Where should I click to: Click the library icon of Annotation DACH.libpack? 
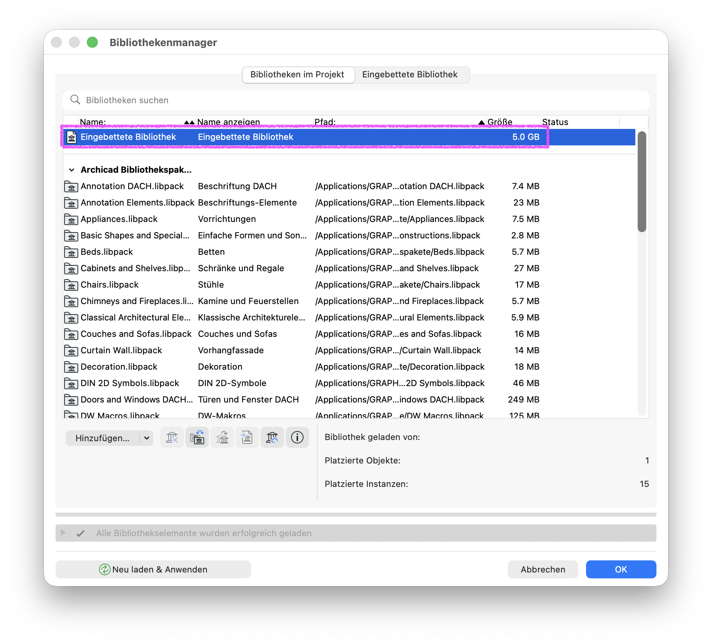click(71, 186)
